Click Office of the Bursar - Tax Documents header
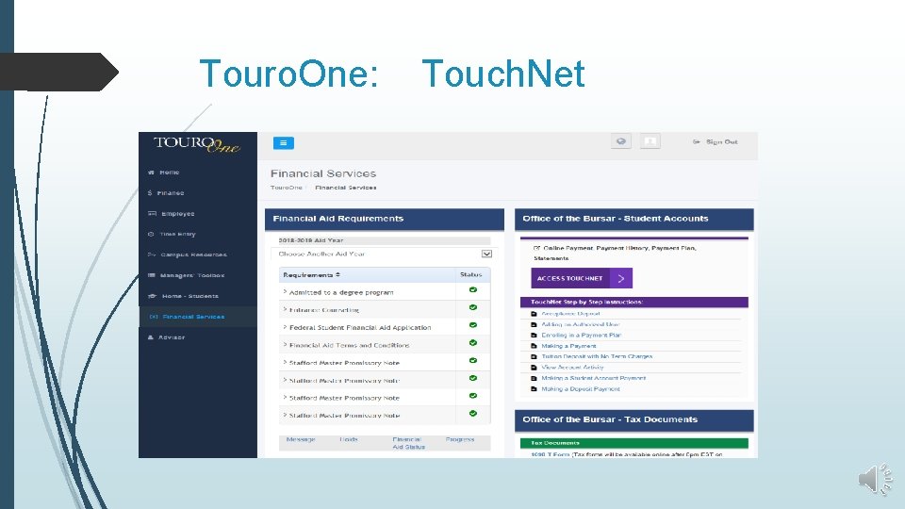 click(x=634, y=419)
